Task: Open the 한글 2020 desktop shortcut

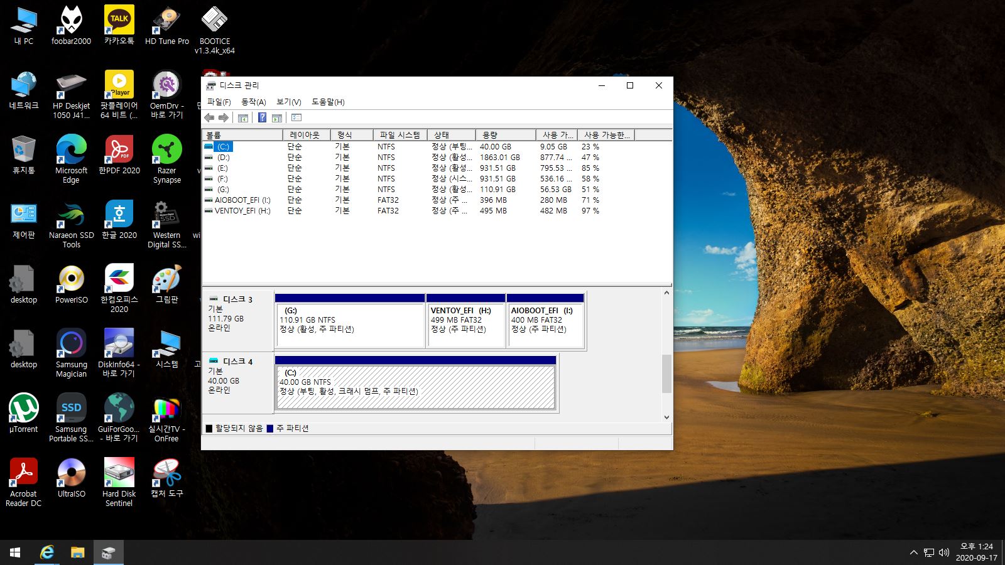Action: [x=119, y=220]
